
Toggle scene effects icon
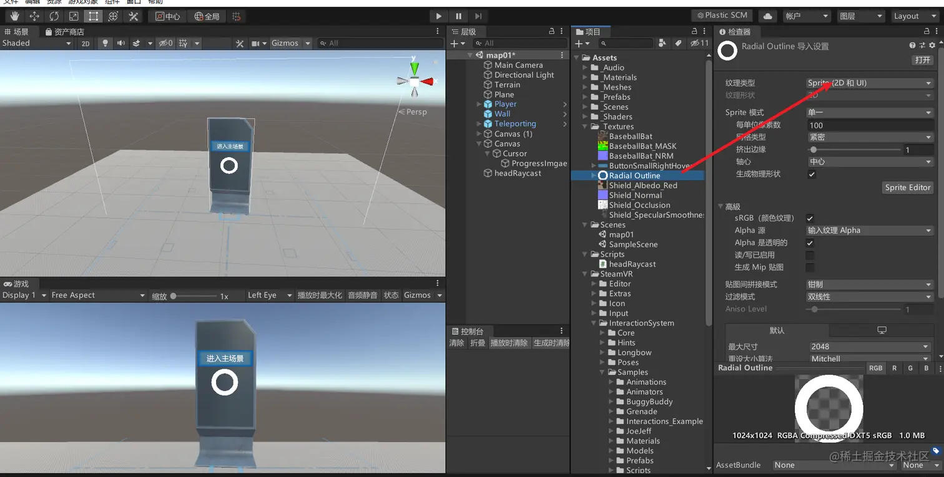coord(136,43)
